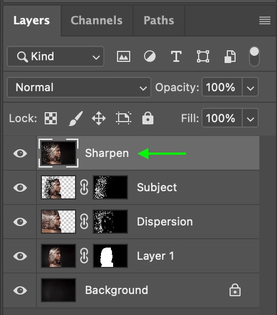Filter for adjustment layers icon

click(150, 56)
